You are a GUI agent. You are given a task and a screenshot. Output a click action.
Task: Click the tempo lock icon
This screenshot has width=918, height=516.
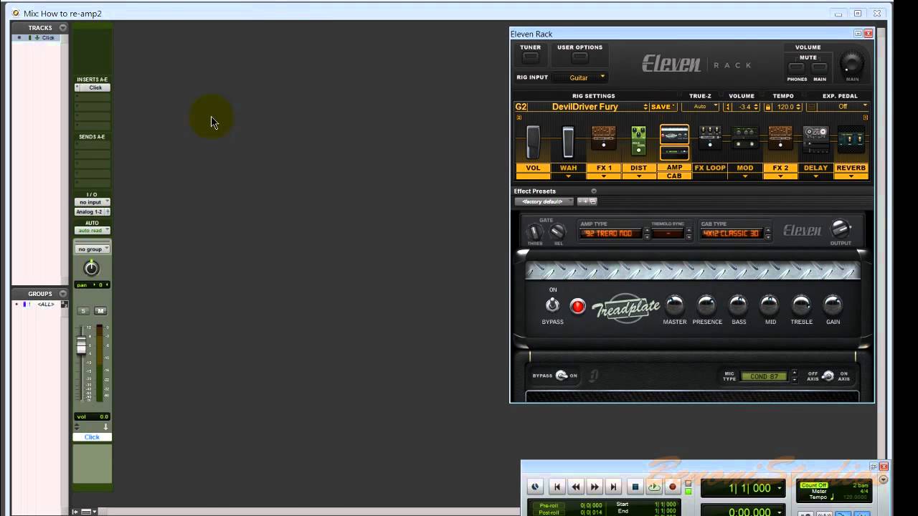[768, 107]
